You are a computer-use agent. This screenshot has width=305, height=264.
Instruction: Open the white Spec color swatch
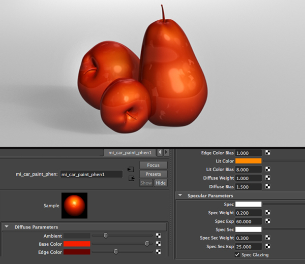249,204
